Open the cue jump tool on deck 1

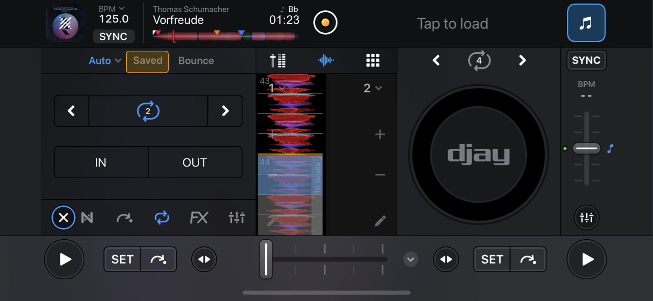pos(124,218)
